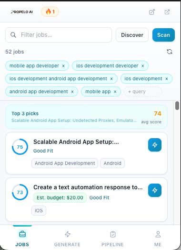Click the 74 avg score value
181x250 pixels.
158,113
